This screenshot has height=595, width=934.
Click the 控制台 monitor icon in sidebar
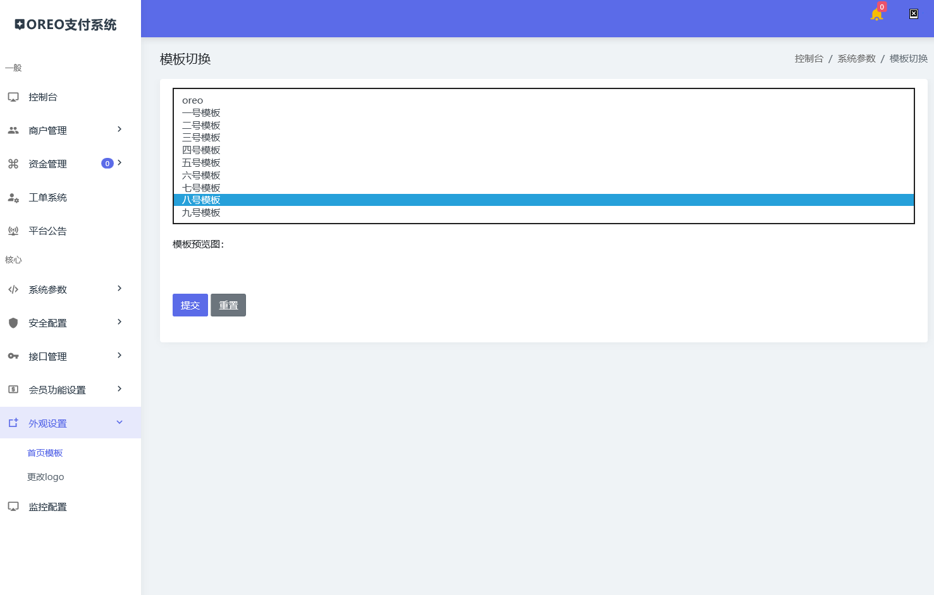(13, 97)
